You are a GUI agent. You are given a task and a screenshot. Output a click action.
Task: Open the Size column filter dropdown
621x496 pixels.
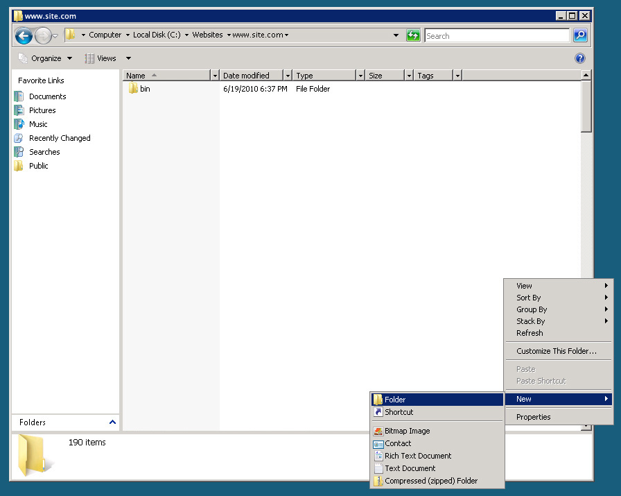click(x=409, y=76)
